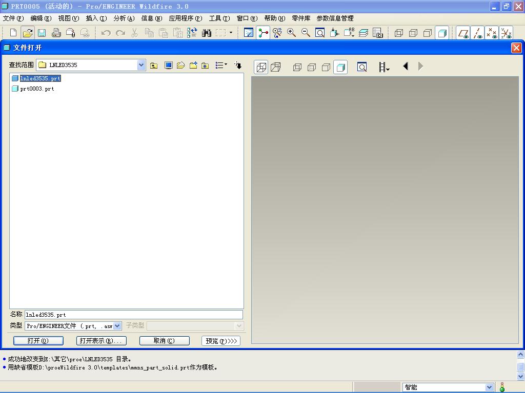Click the 打开表示 button
This screenshot has height=393, width=525.
tap(101, 340)
